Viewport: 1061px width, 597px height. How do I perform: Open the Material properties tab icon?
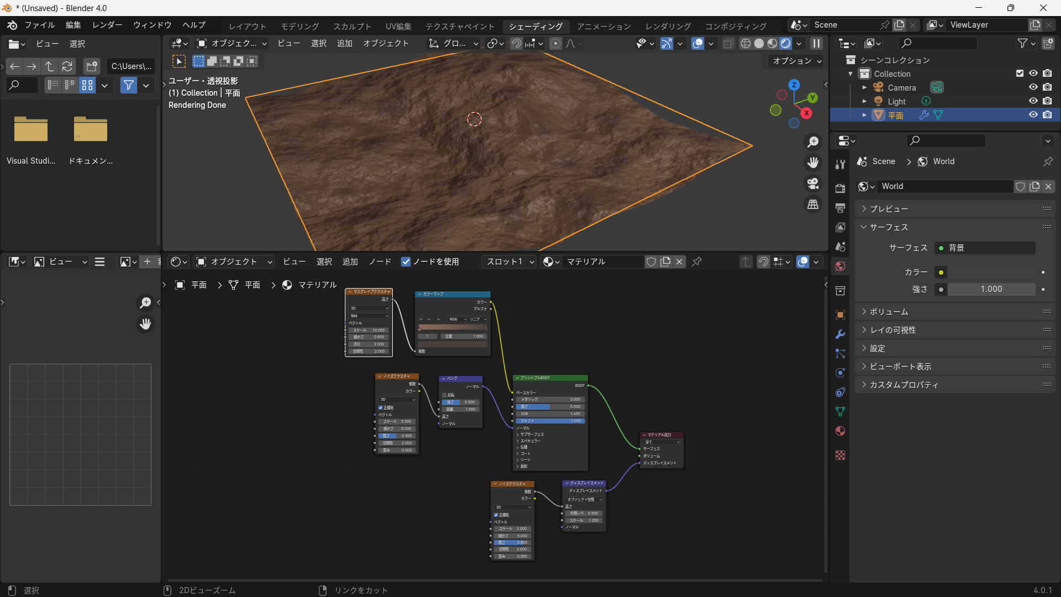pos(840,431)
